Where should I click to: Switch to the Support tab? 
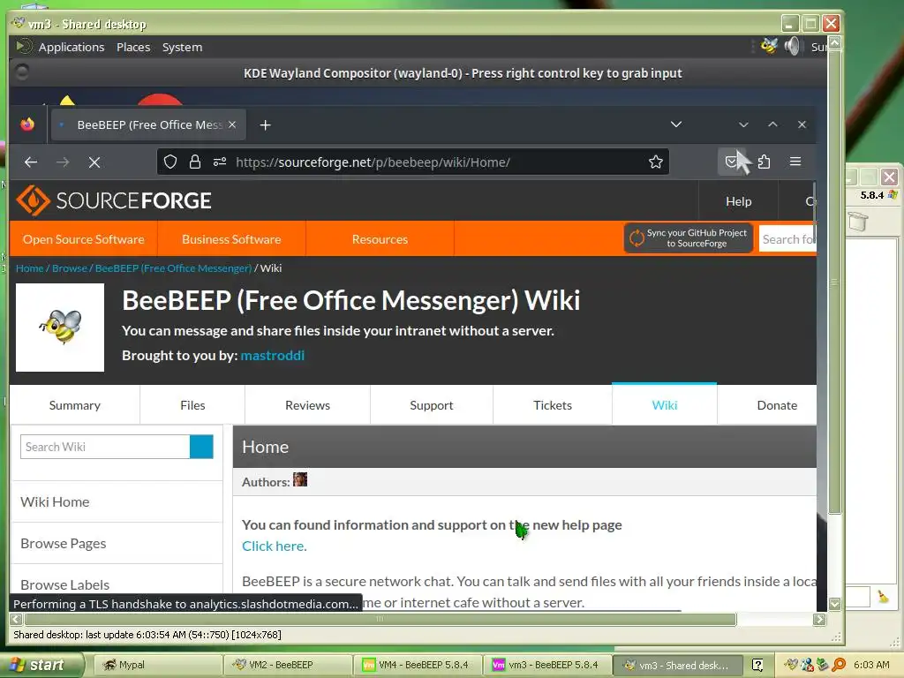431,405
